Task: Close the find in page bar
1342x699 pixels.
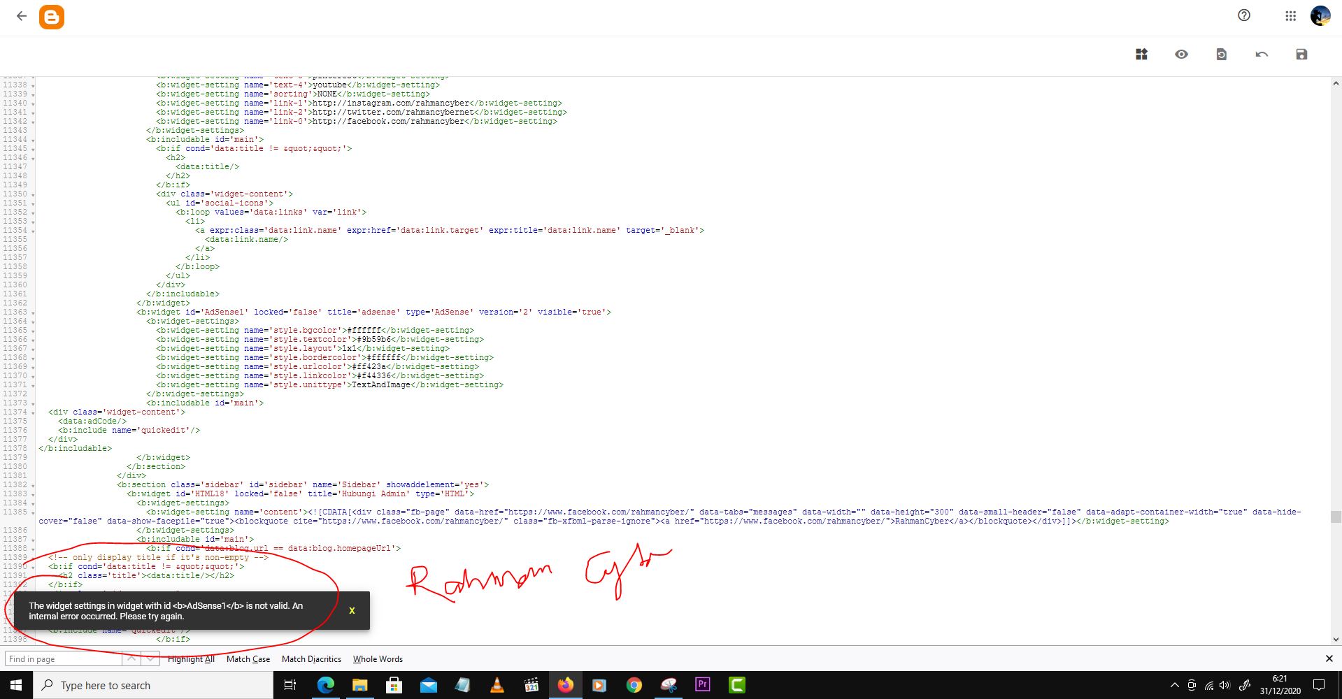Action: (1329, 658)
